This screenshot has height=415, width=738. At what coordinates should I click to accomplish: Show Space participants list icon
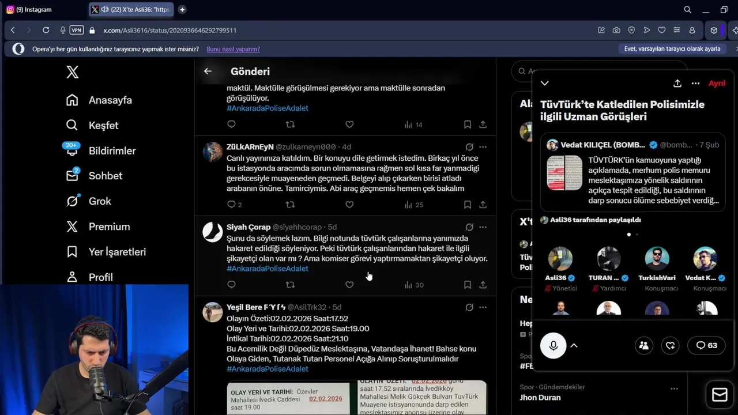[x=643, y=345]
